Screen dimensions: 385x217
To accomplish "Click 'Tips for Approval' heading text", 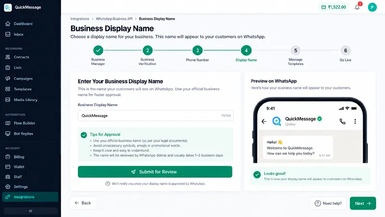I will click(x=105, y=135).
